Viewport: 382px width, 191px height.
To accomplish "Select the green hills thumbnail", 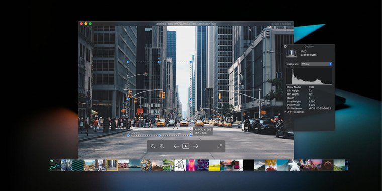I will point(339,165).
